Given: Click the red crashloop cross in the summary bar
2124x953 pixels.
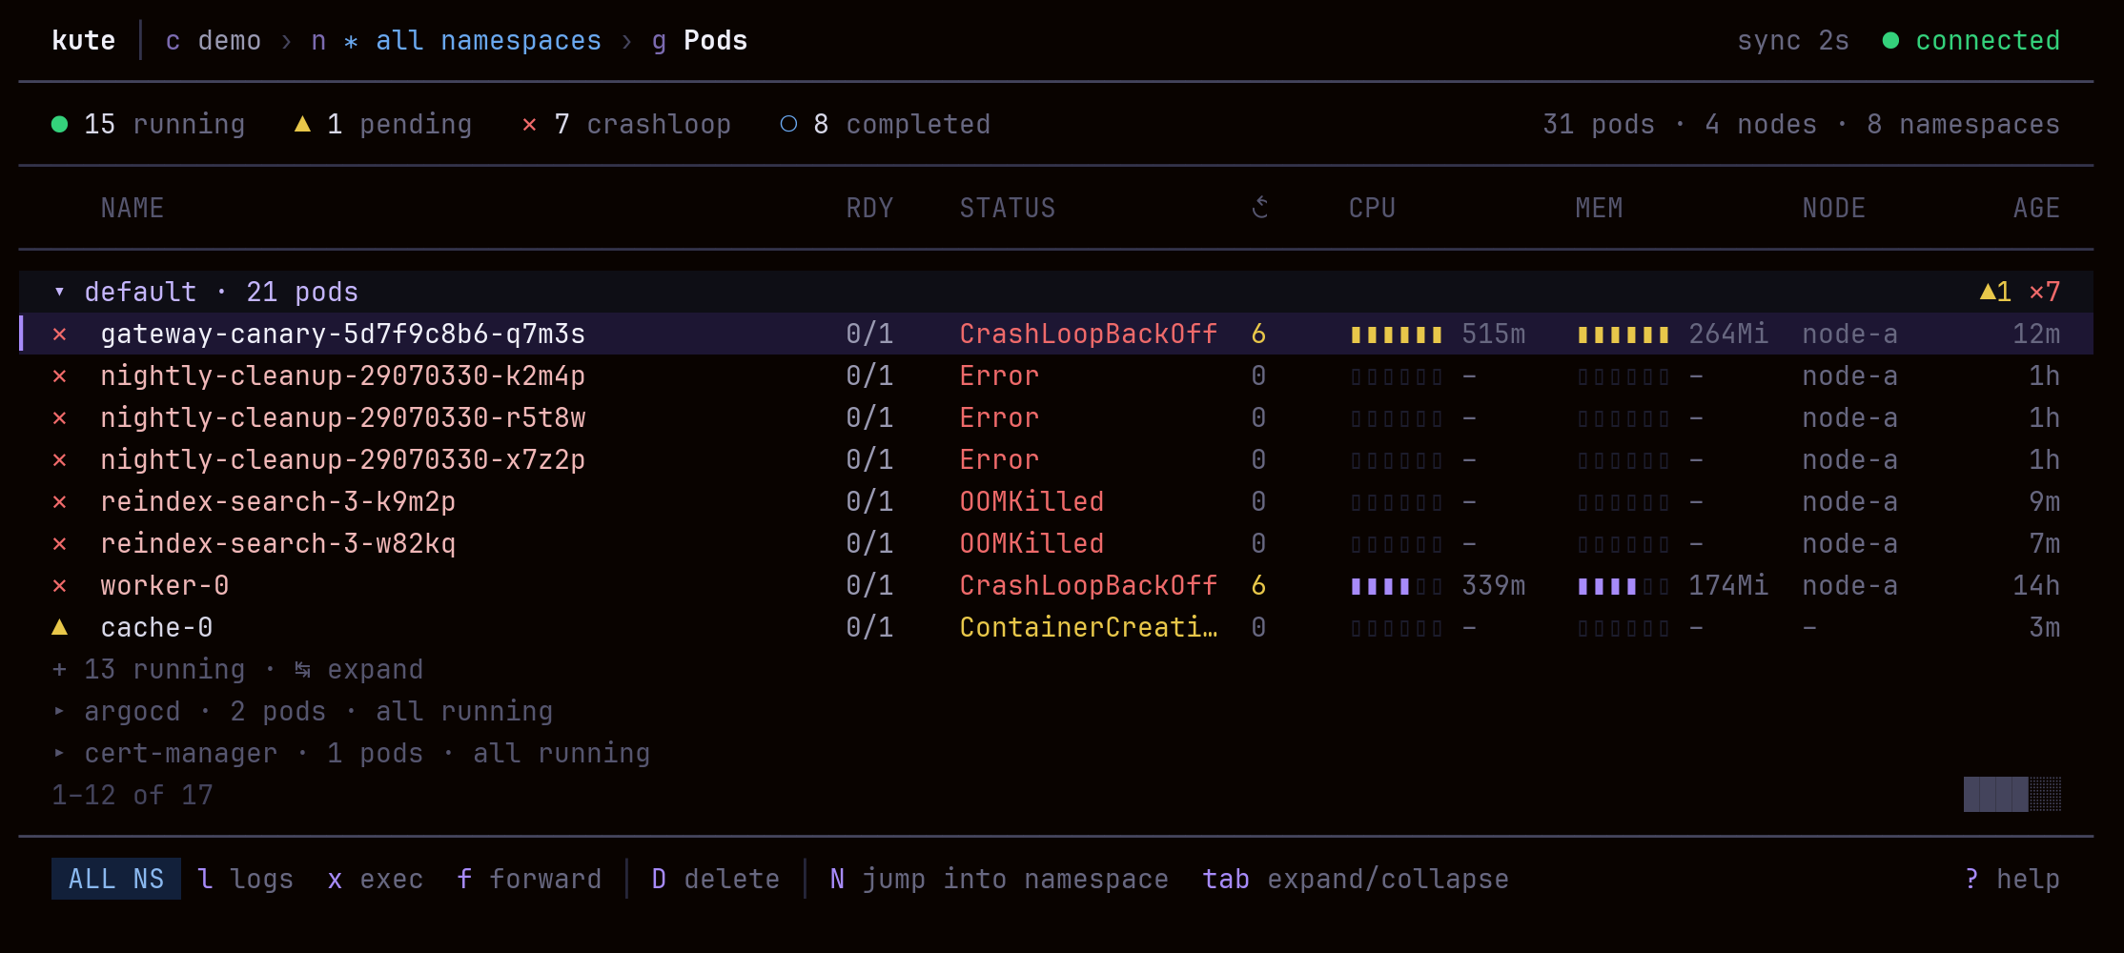Looking at the screenshot, I should [x=529, y=125].
